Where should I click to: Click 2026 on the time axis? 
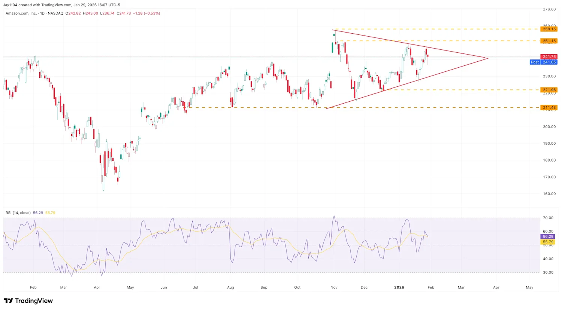pyautogui.click(x=399, y=287)
